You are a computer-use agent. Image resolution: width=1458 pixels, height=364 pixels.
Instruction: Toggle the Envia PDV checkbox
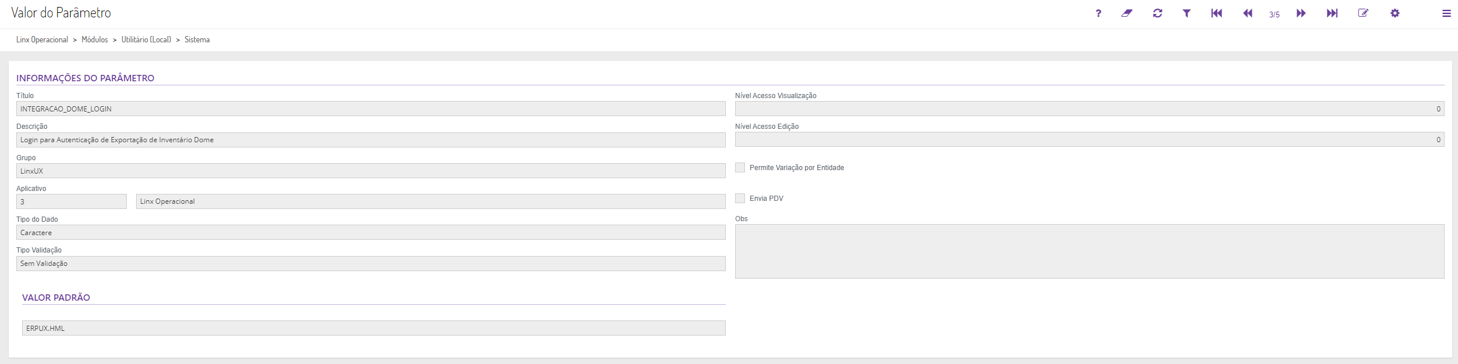(740, 199)
